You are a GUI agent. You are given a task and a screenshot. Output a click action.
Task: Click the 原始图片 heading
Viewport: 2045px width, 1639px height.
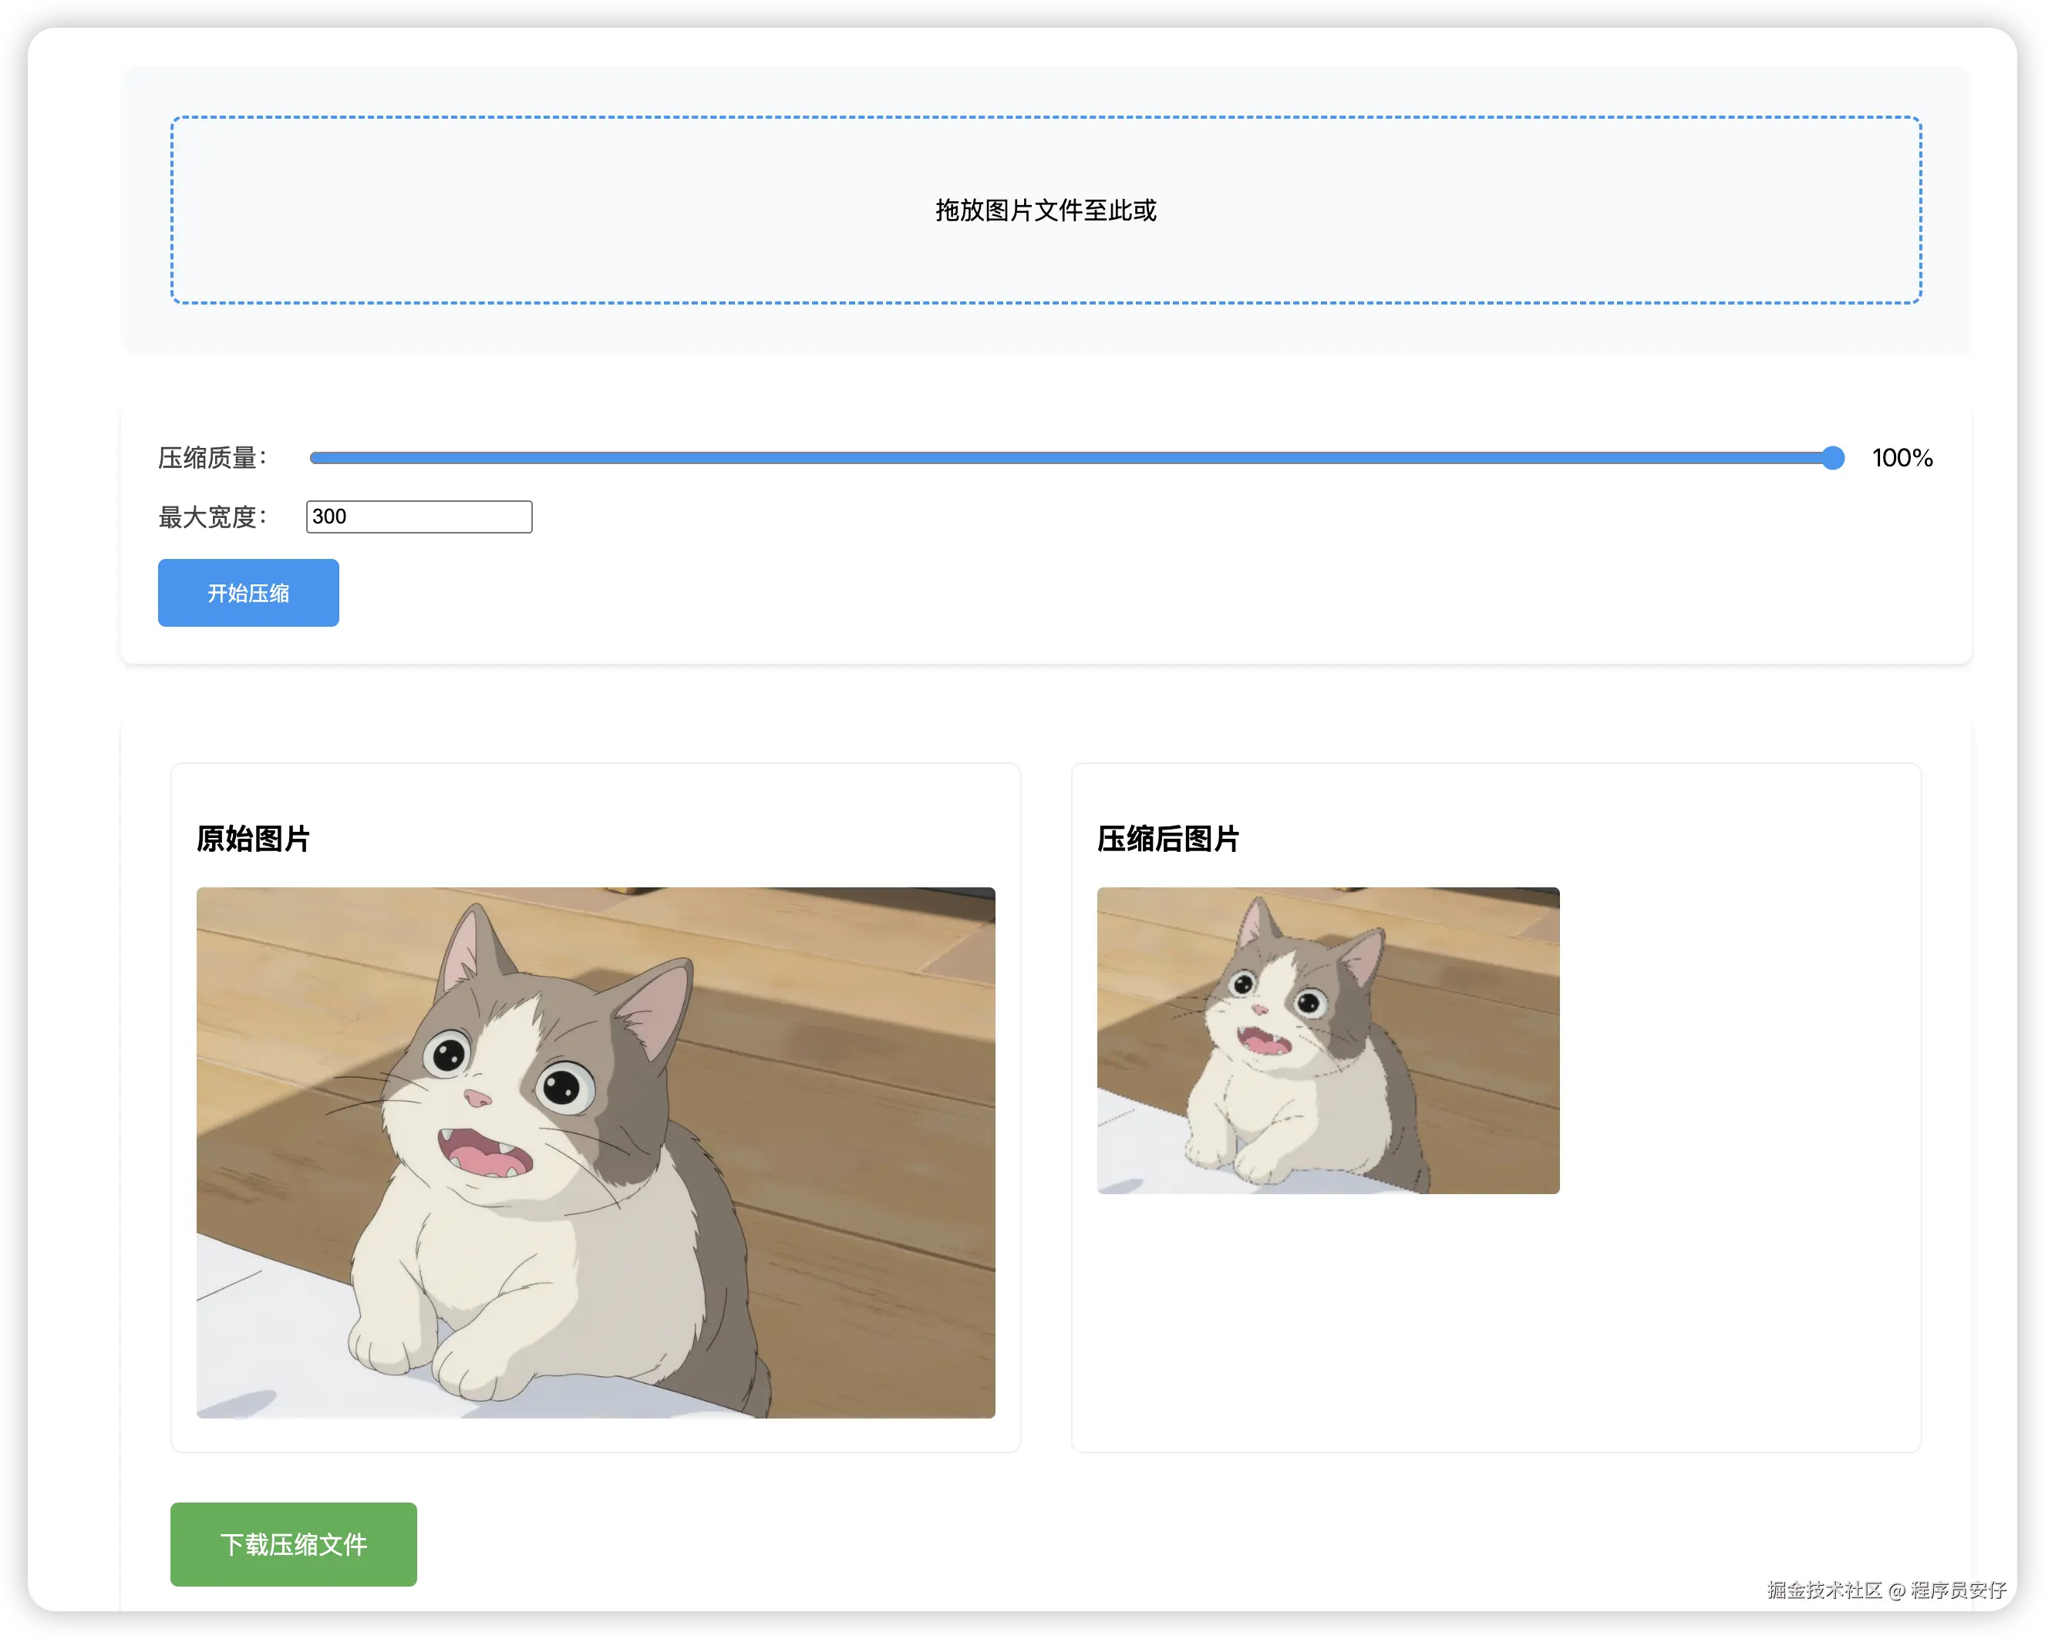(x=252, y=839)
